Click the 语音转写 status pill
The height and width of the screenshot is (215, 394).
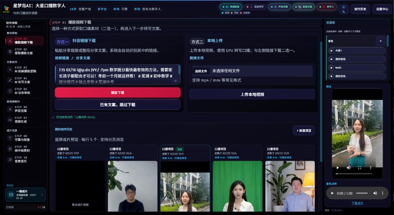click(x=255, y=7)
